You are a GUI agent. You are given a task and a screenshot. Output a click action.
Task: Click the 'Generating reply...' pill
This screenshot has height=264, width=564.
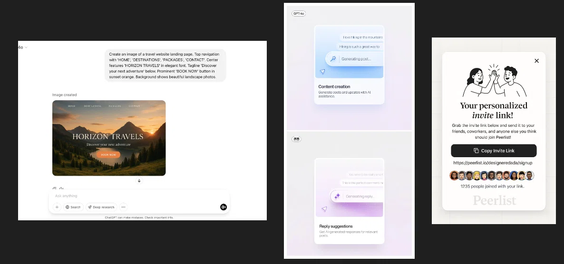[x=357, y=196]
